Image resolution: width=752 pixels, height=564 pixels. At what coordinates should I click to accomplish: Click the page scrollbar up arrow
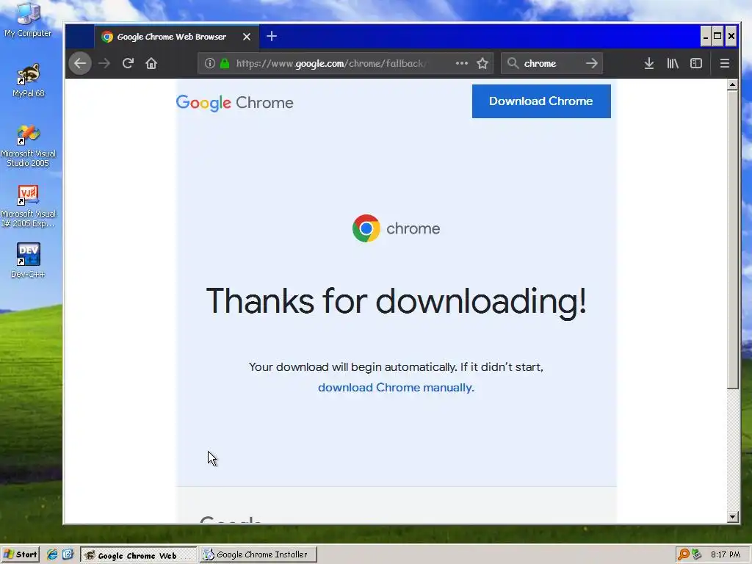click(732, 85)
